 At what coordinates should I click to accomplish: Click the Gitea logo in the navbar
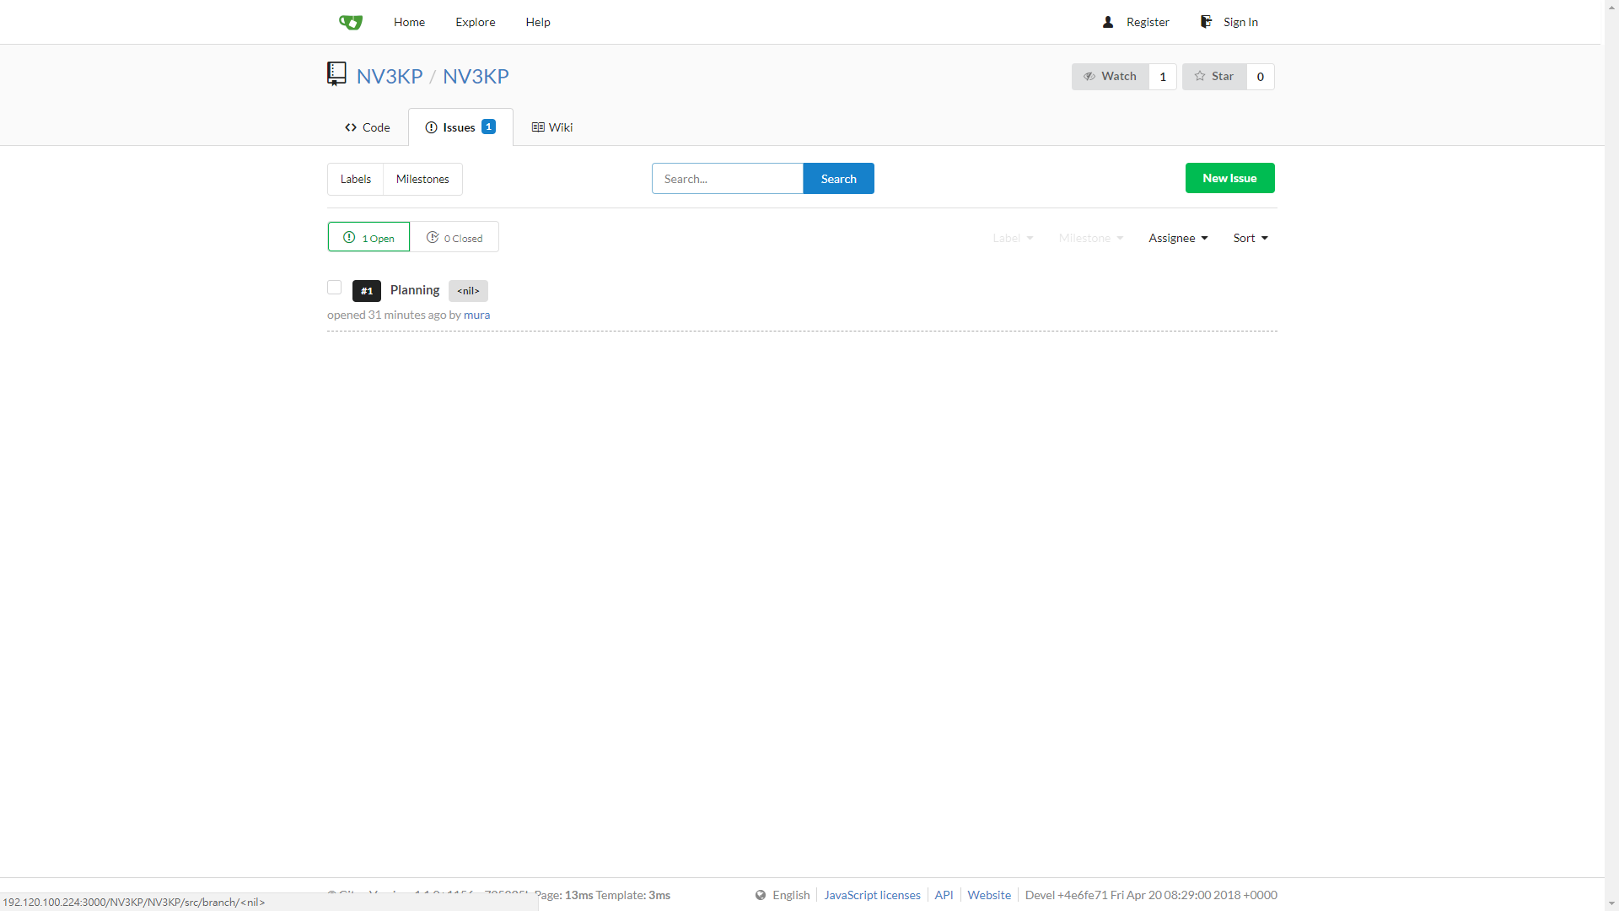pos(350,22)
